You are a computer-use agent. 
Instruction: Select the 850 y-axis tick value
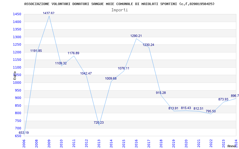pyautogui.click(x=18, y=106)
